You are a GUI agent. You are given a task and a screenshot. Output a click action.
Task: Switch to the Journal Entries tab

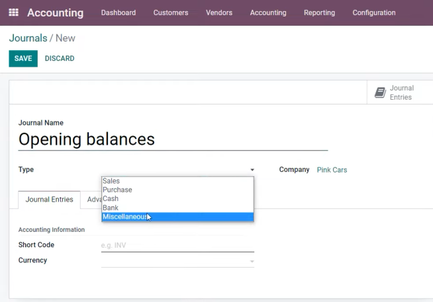pyautogui.click(x=50, y=200)
